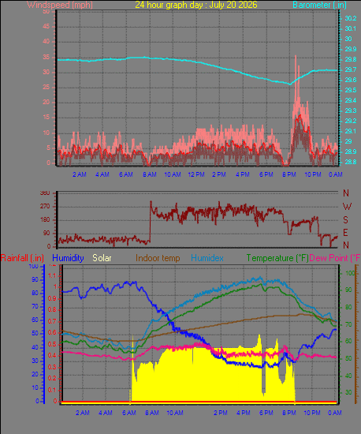This screenshot has height=434, width=361.
Task: Click the wind gust peak near 9 PM
Action: 296,56
